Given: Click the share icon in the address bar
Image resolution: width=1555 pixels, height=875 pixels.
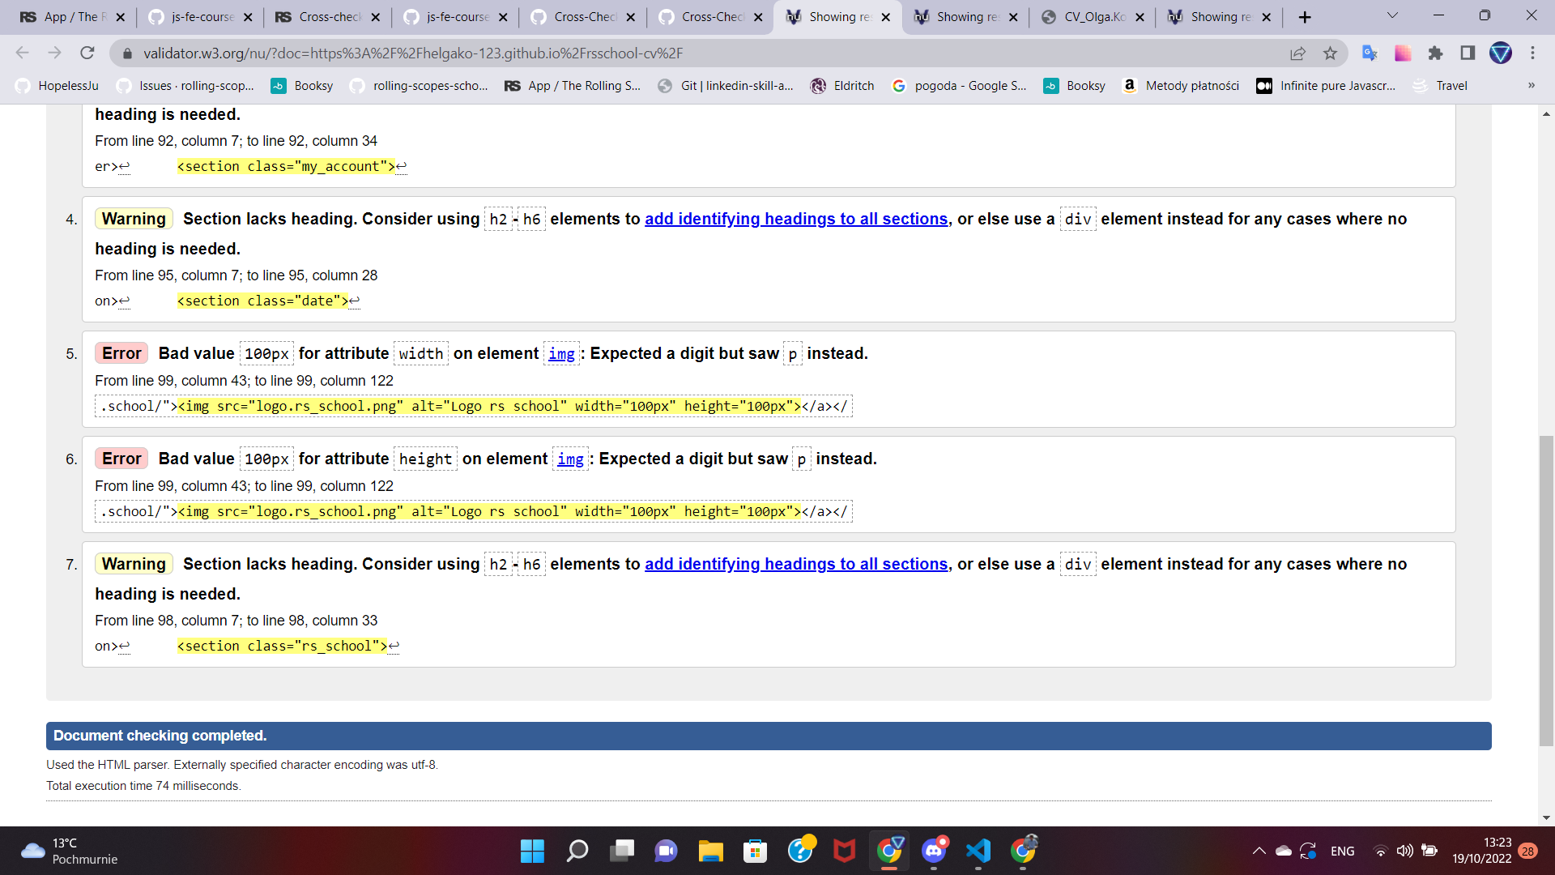Looking at the screenshot, I should coord(1298,53).
